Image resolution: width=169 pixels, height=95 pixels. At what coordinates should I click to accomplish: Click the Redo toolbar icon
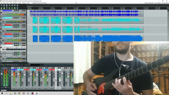(x=15, y=6)
